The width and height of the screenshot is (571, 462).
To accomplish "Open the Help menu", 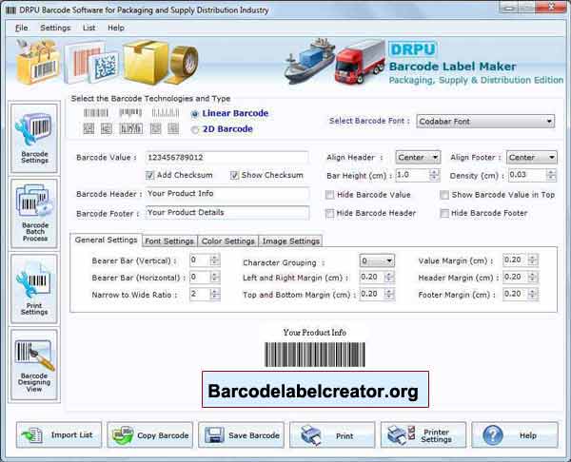I will point(116,28).
